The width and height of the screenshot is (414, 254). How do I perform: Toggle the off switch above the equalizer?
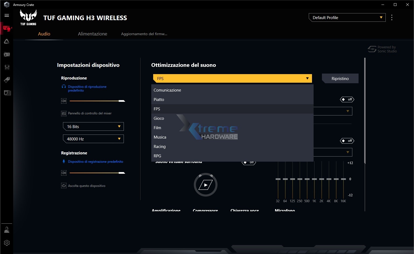tap(347, 141)
